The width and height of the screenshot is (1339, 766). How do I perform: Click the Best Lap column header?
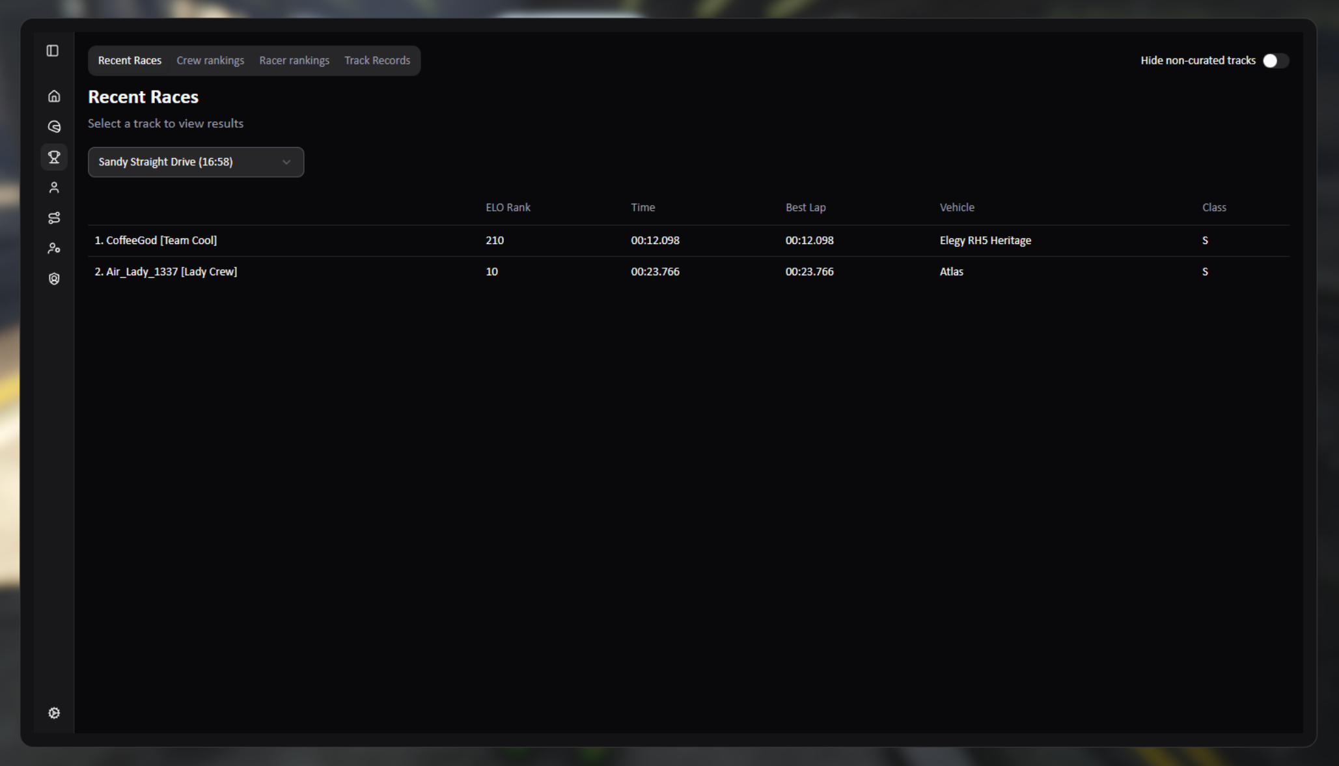805,208
